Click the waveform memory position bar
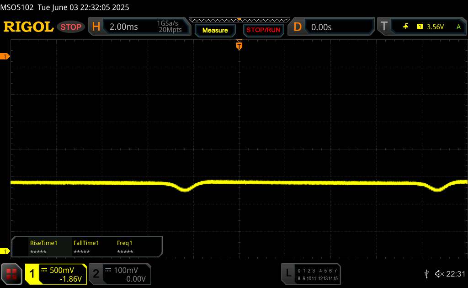The height and width of the screenshot is (288, 468). (239, 20)
